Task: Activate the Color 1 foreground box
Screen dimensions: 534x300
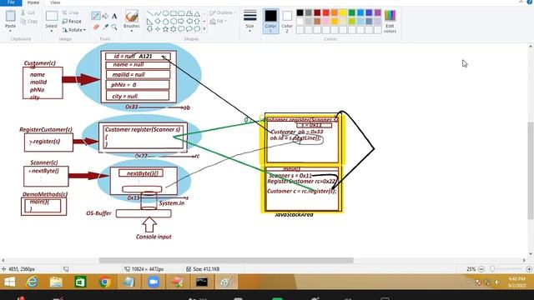Action: pos(270,21)
